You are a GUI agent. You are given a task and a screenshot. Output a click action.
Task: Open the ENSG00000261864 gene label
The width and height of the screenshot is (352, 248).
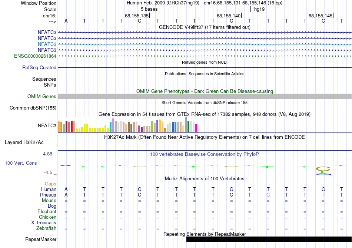pos(35,56)
